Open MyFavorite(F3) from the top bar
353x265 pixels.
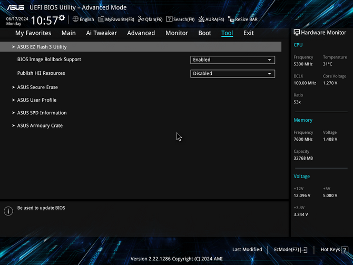116,19
